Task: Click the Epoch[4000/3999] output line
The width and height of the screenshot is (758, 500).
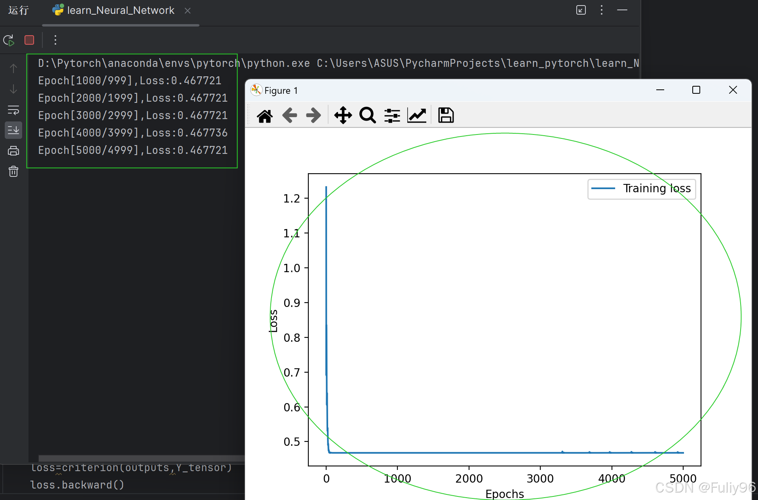Action: coord(133,133)
